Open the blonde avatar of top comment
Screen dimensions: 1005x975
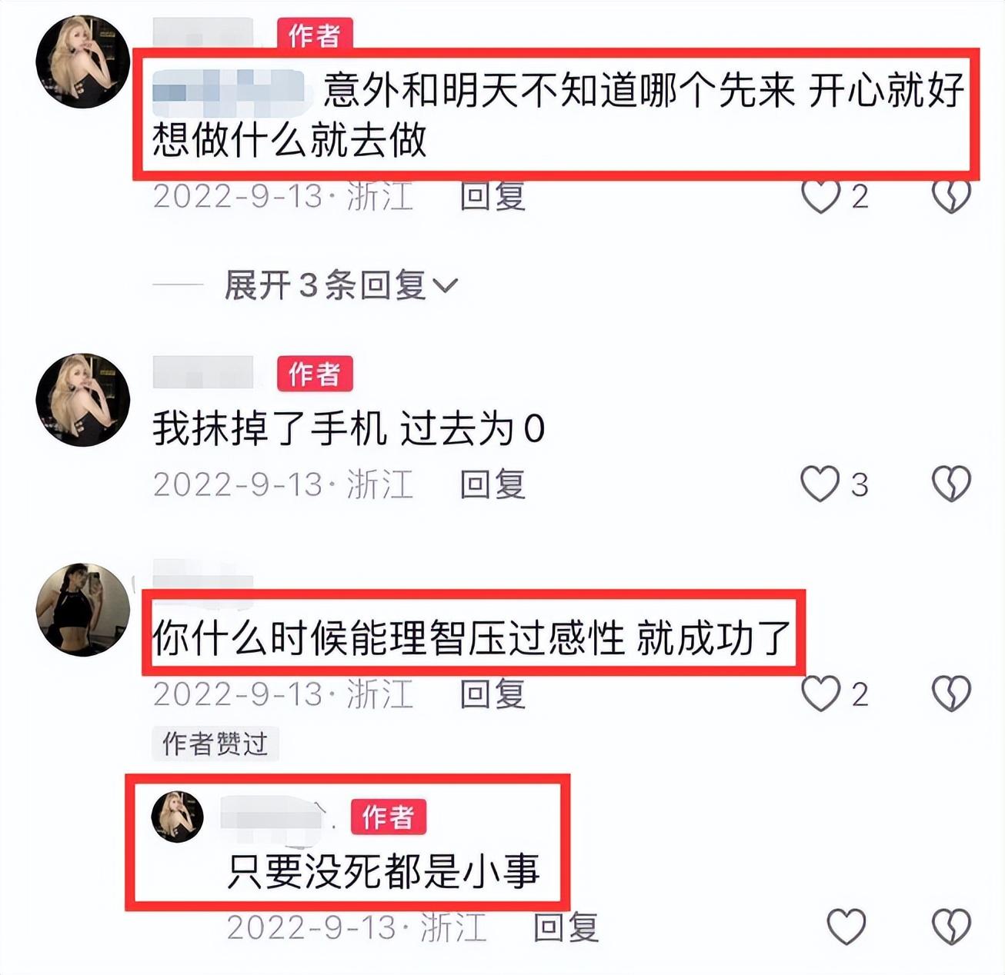[x=83, y=62]
